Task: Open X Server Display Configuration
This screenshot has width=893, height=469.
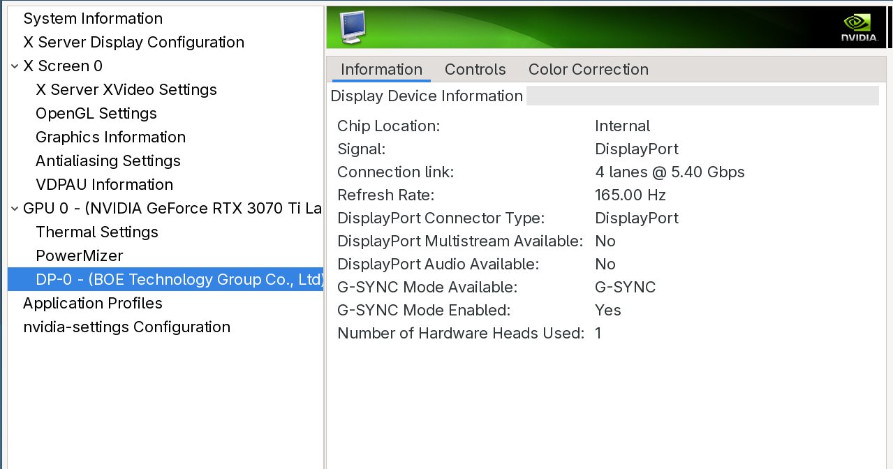Action: pyautogui.click(x=134, y=43)
